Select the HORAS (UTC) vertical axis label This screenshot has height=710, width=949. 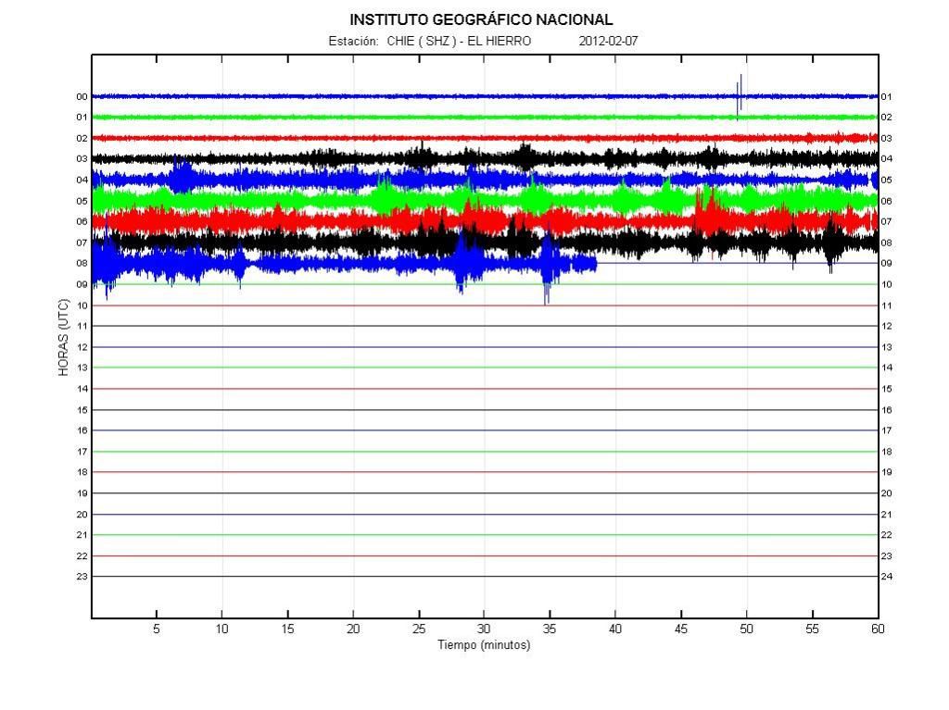(64, 337)
